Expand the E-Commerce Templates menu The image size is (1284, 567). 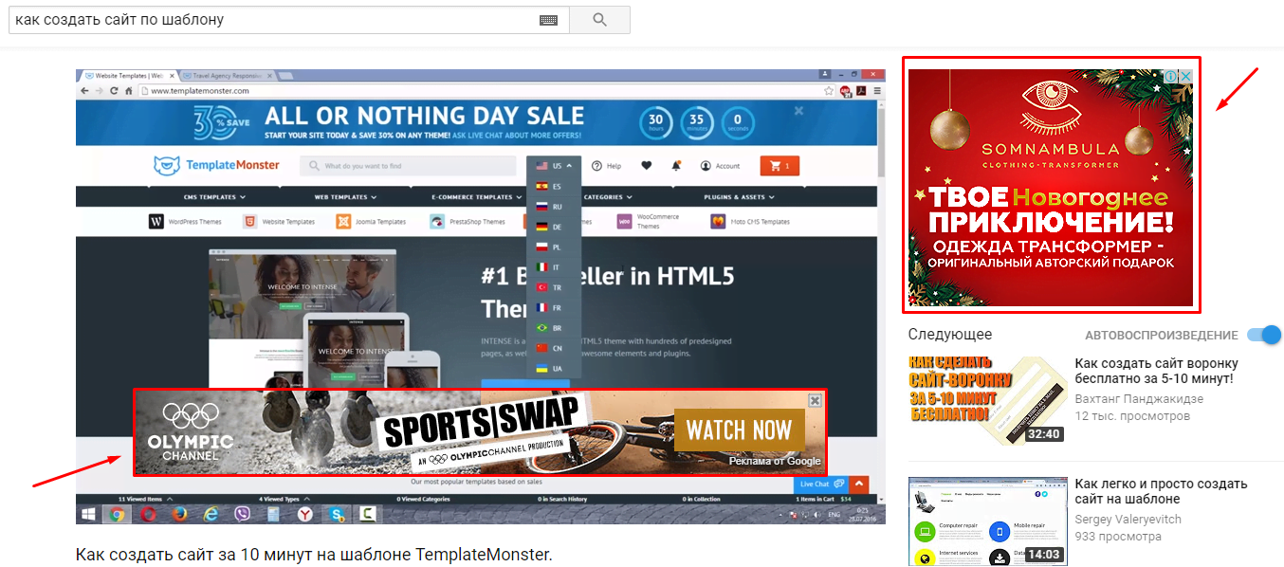475,197
